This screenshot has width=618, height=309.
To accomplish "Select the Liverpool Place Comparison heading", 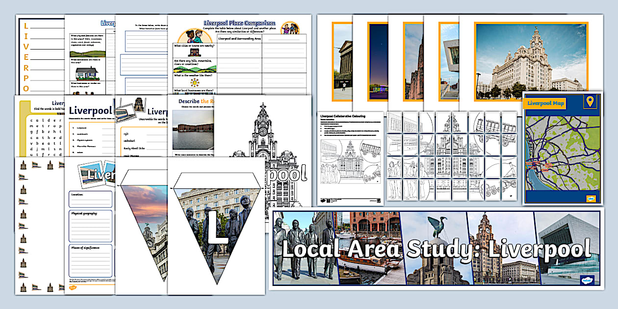I will click(x=240, y=22).
